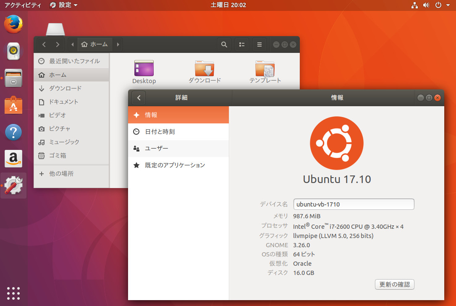Launch Firefox from the dock
Image resolution: width=456 pixels, height=306 pixels.
13,24
